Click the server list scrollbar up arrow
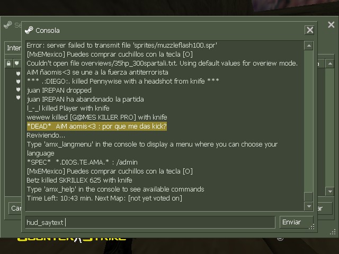 click(x=330, y=63)
